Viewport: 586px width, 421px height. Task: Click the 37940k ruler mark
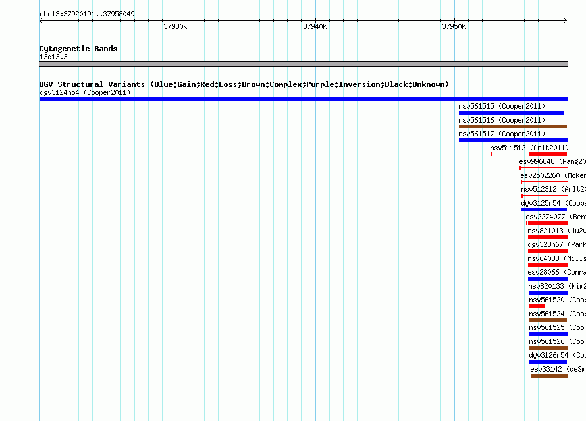(x=315, y=26)
